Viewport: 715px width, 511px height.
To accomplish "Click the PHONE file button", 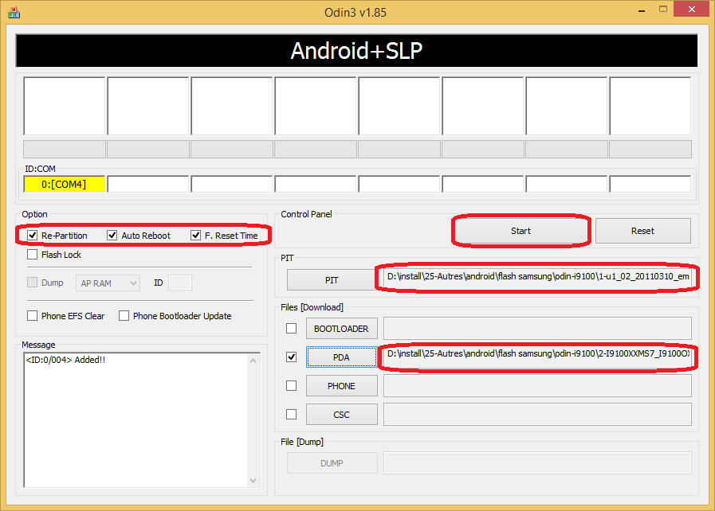I will tap(341, 386).
